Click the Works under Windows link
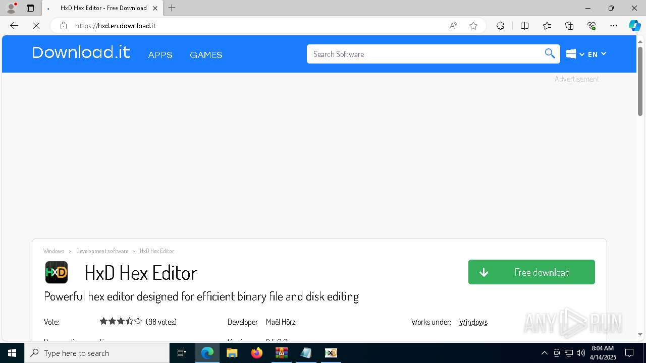This screenshot has height=363, width=646. (473, 322)
